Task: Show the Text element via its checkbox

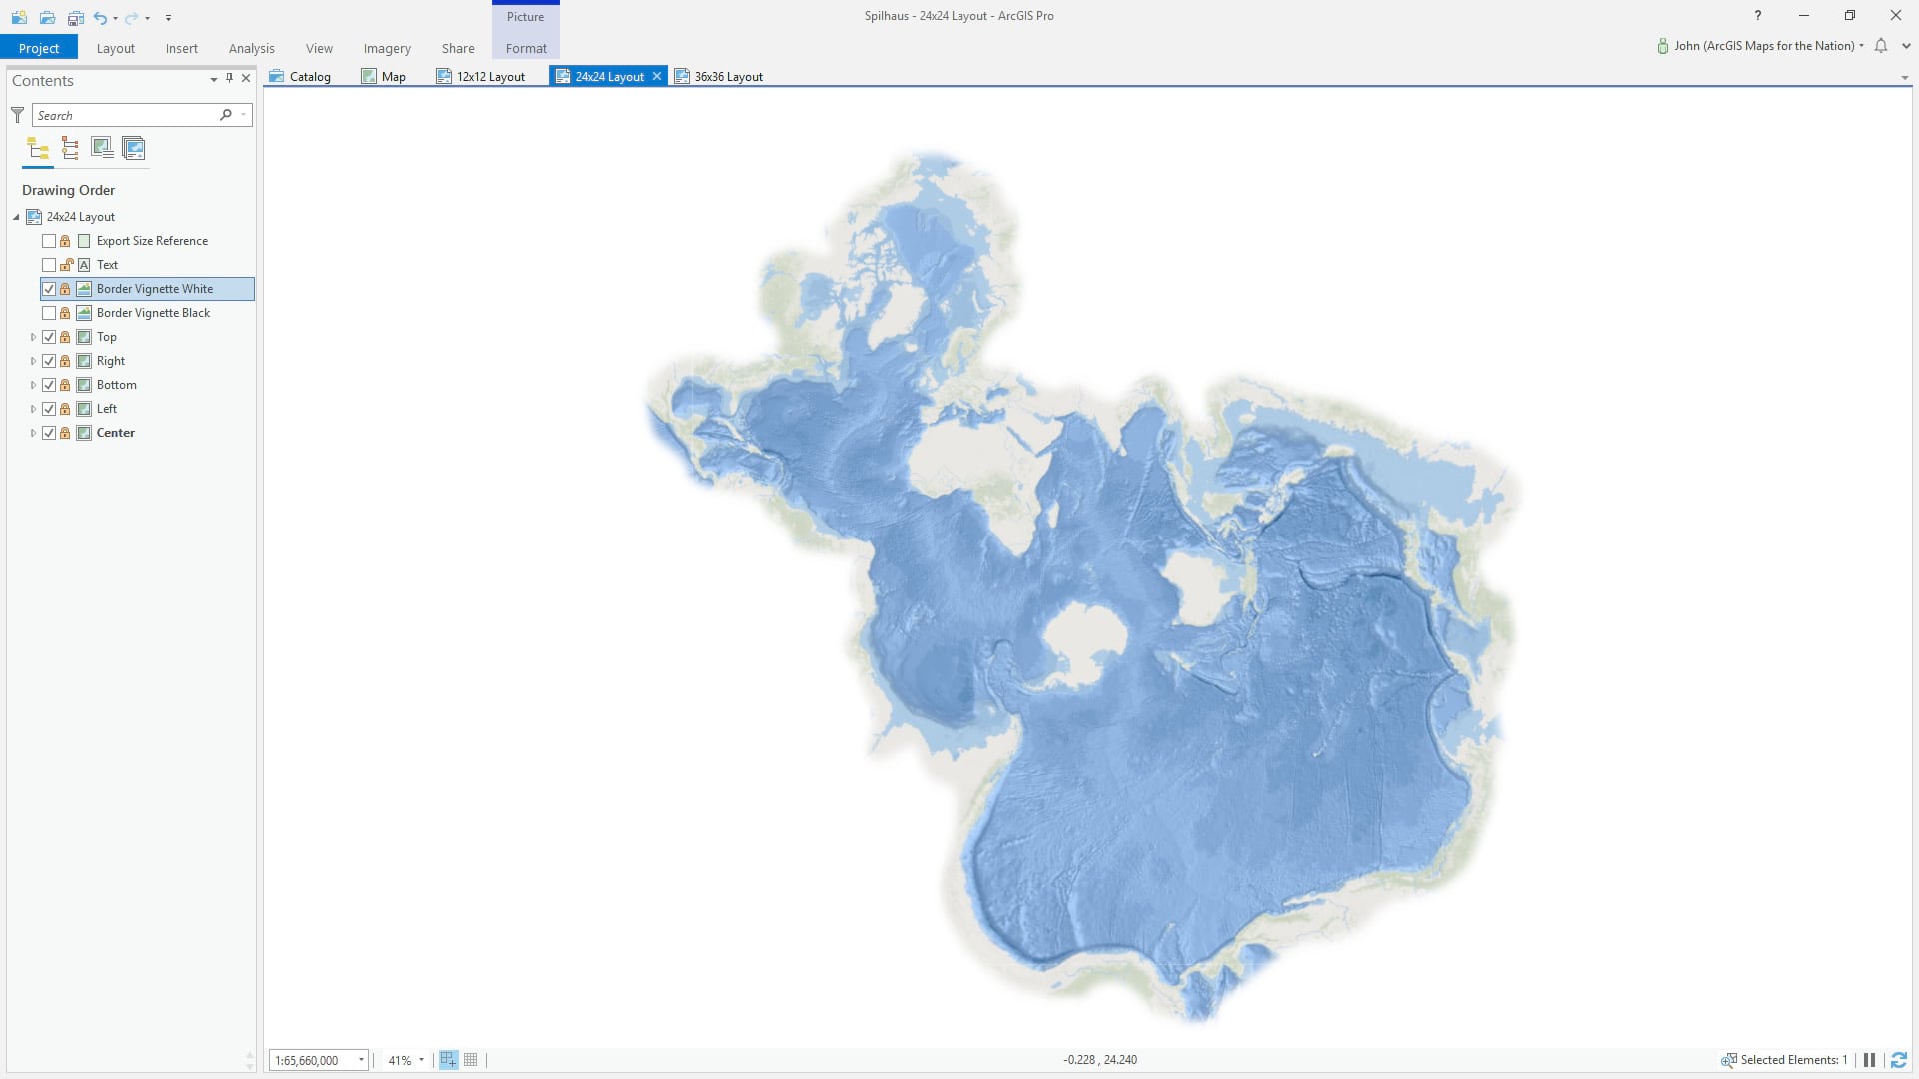Action: 49,265
